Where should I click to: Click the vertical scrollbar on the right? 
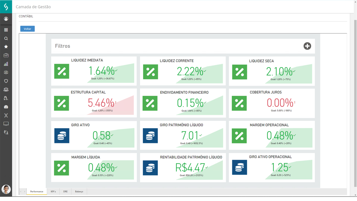tap(355, 103)
